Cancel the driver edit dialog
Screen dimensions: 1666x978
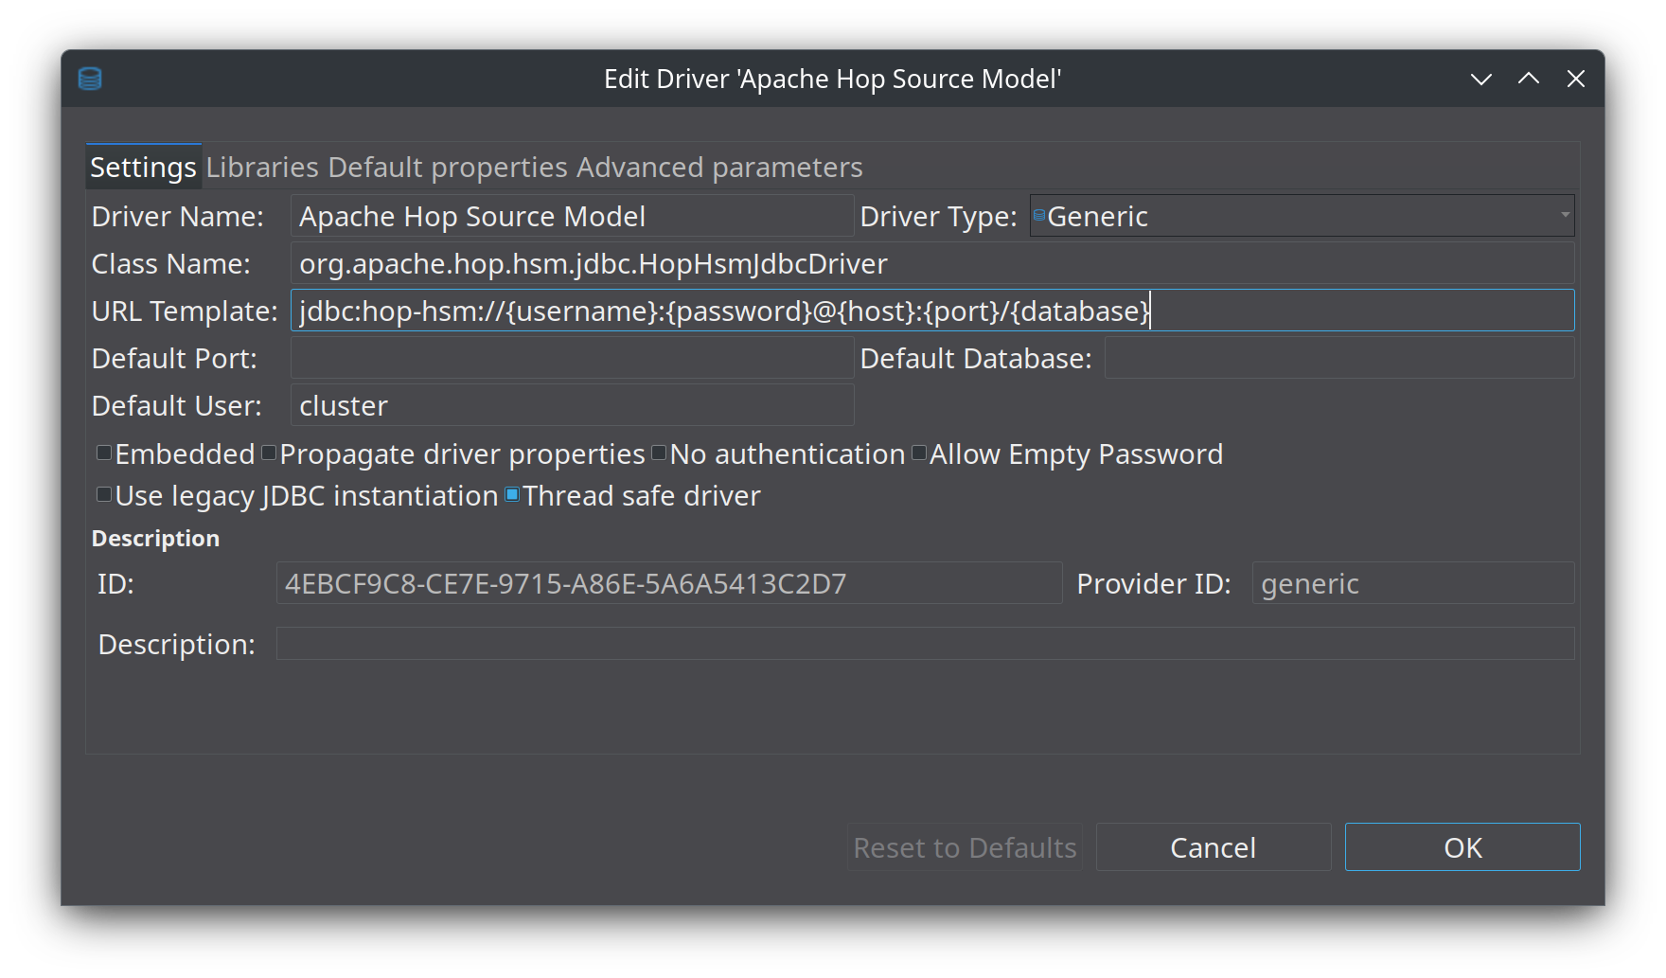(x=1214, y=847)
